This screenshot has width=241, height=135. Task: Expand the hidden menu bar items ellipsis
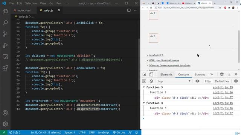pos(67,3)
